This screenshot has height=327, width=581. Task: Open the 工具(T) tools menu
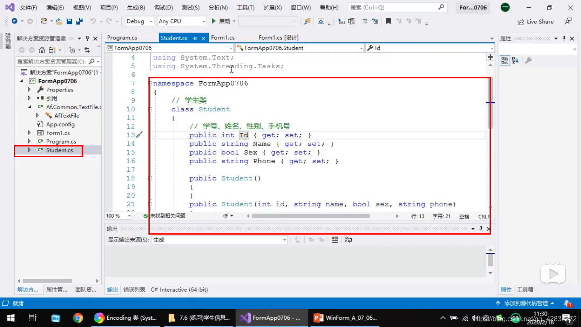coord(245,8)
